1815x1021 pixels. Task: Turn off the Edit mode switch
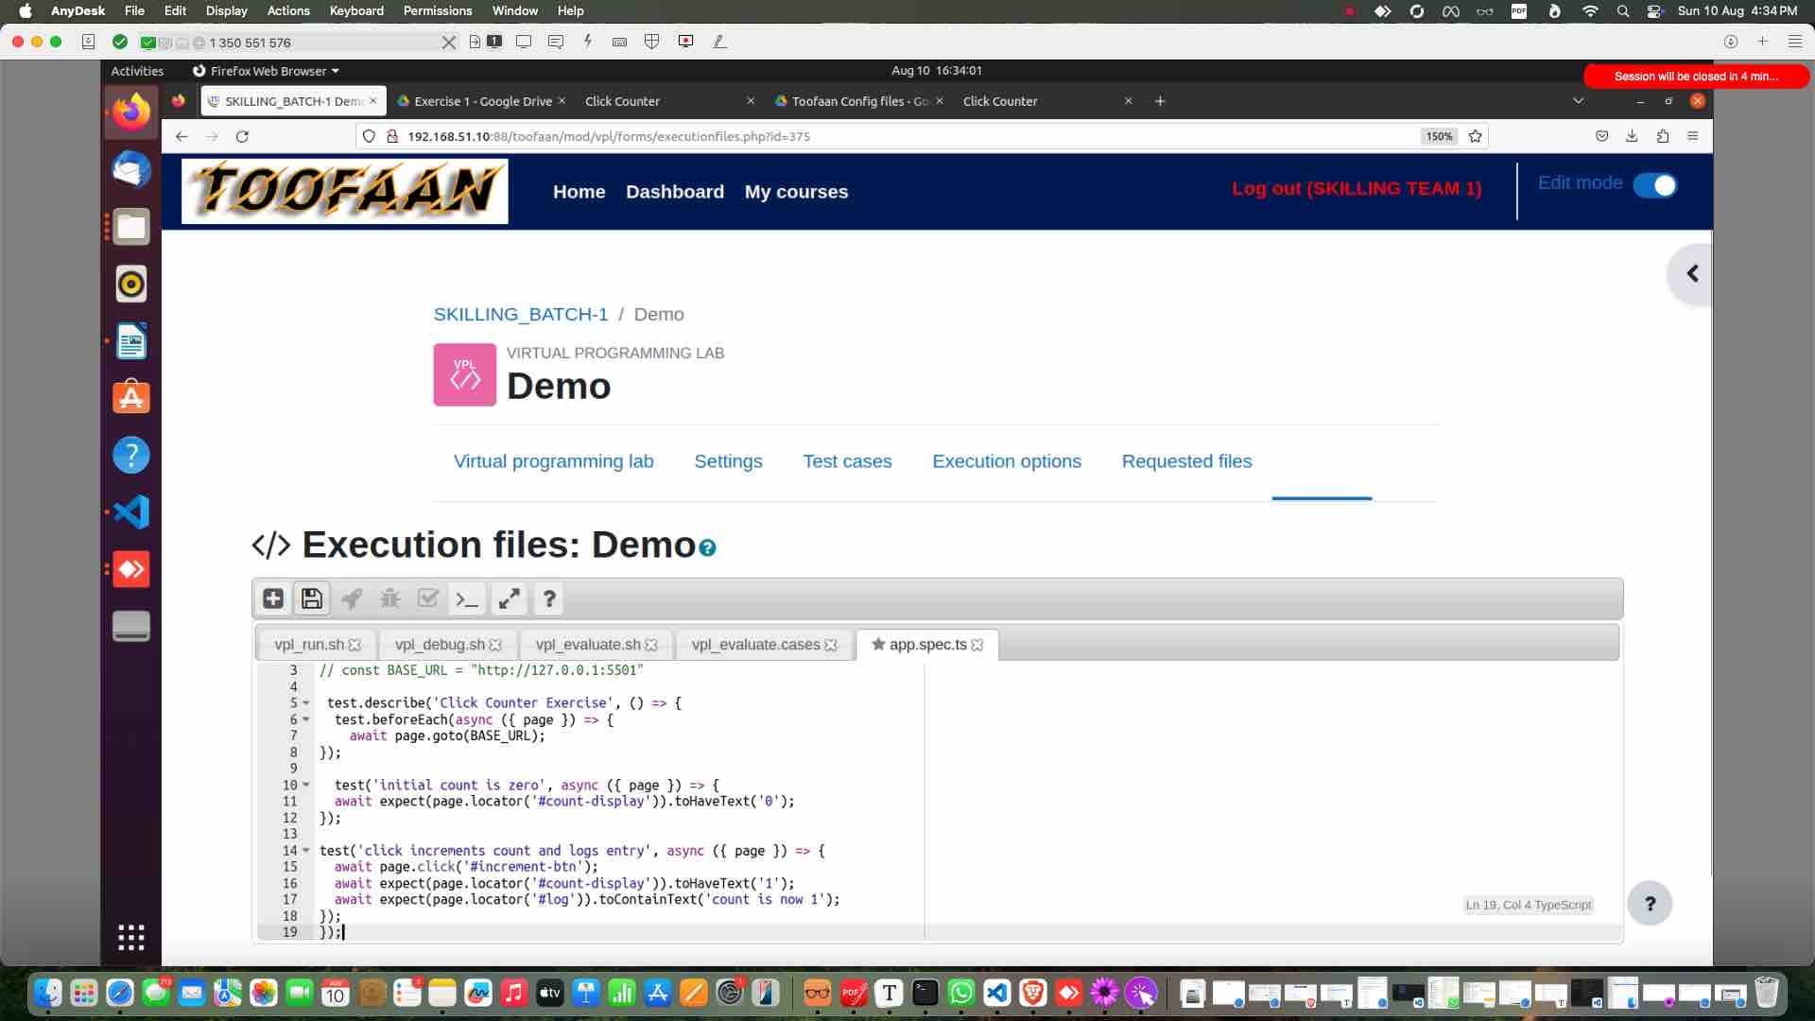(1655, 185)
